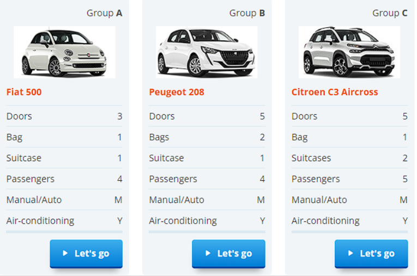Click Let's go button under Peugeot 208
This screenshot has height=276, width=417.
pyautogui.click(x=229, y=254)
